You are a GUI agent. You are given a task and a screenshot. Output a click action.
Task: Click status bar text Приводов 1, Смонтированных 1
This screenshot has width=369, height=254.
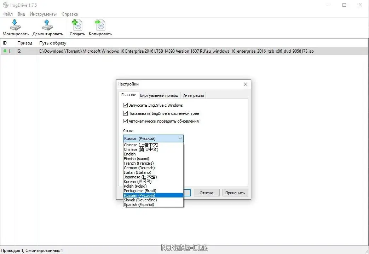pos(32,250)
